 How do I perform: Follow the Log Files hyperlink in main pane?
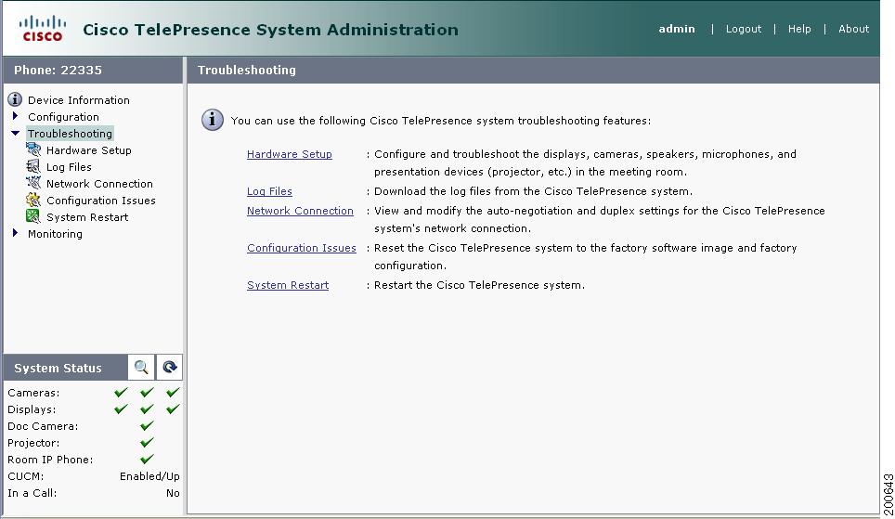[269, 191]
